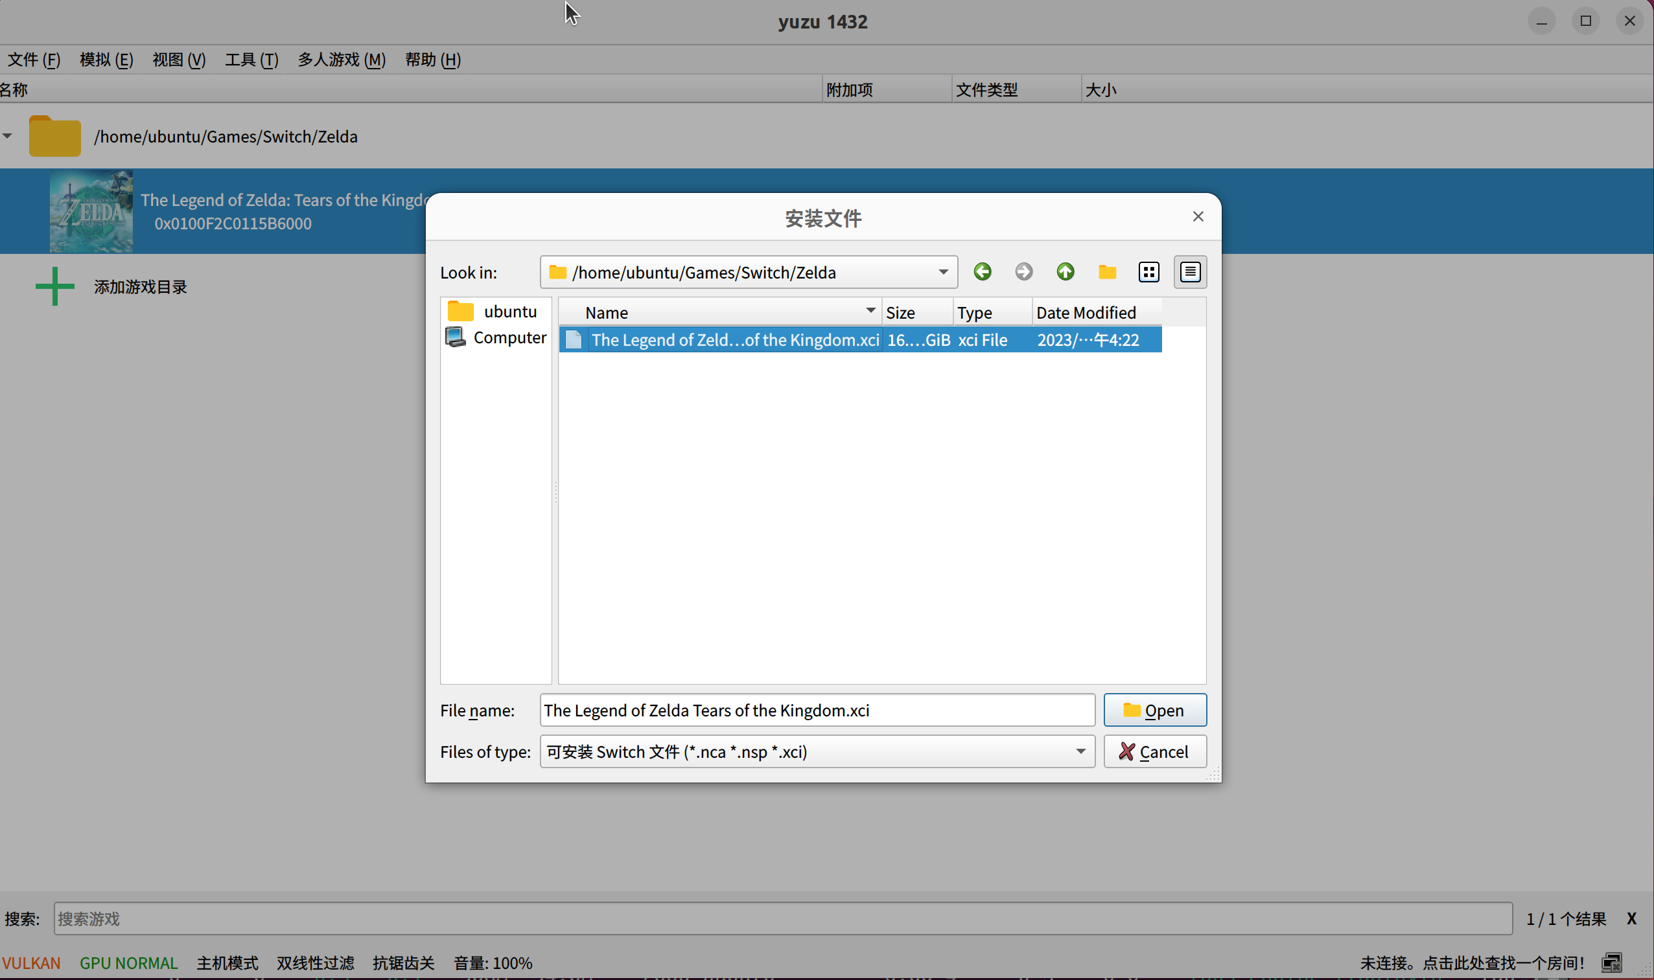Toggle 主机模式 docked mode status
1654x980 pixels.
pyautogui.click(x=227, y=963)
